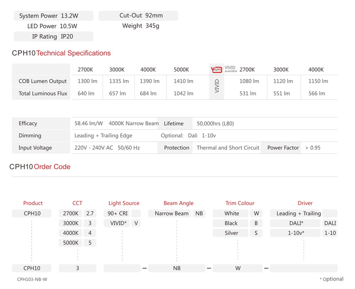The height and width of the screenshot is (289, 355).
Task: Select the System Power 13.2W entry
Action: click(53, 16)
